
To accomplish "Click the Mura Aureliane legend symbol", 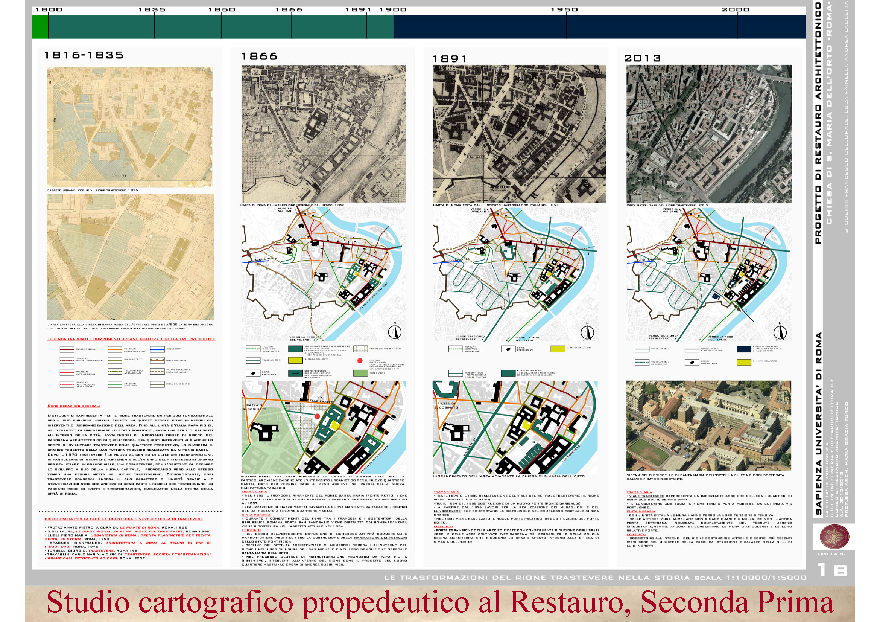I will (x=158, y=360).
